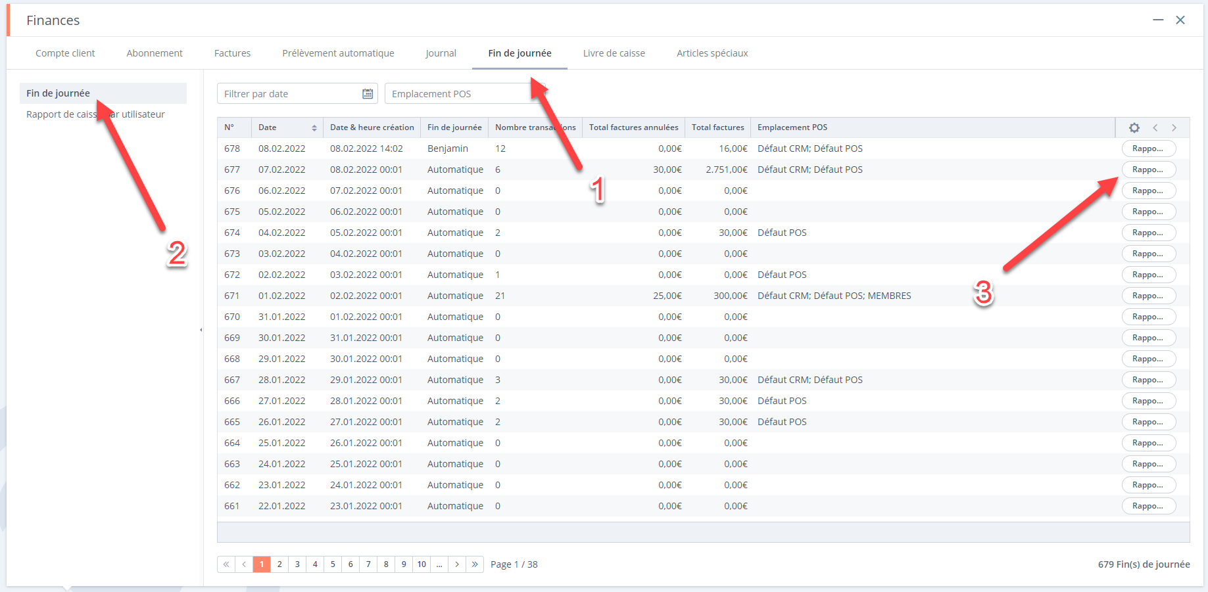Open report for row 671
1208x592 pixels.
[x=1149, y=296]
